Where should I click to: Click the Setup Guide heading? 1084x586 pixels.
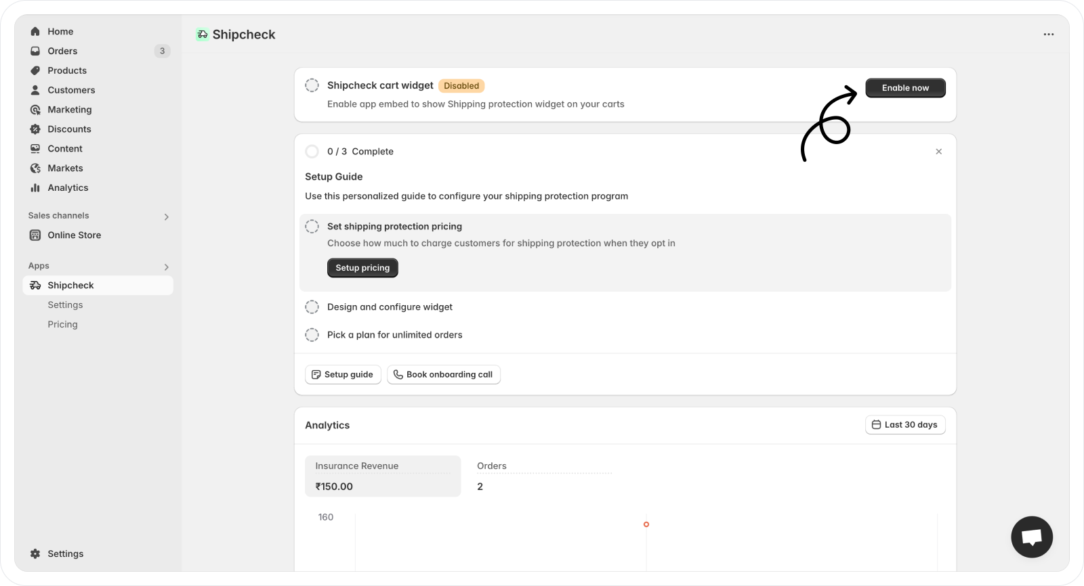[x=333, y=177]
